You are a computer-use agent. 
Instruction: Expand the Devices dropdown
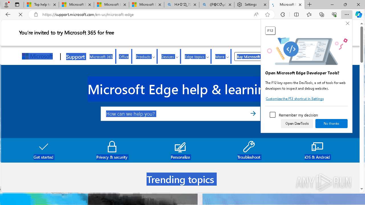coord(170,57)
